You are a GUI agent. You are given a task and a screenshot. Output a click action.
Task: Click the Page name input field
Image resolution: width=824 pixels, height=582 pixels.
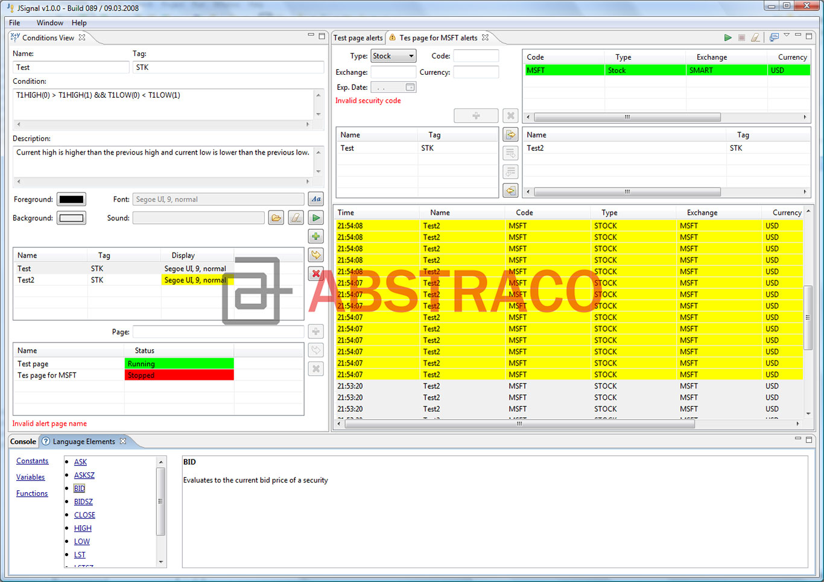click(x=217, y=331)
